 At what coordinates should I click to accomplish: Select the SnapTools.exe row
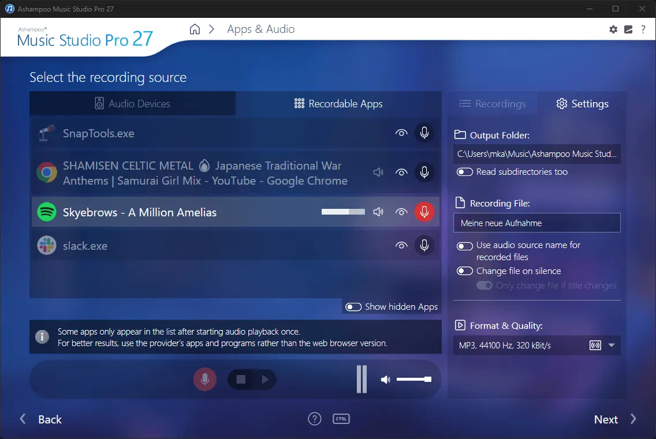coord(236,133)
